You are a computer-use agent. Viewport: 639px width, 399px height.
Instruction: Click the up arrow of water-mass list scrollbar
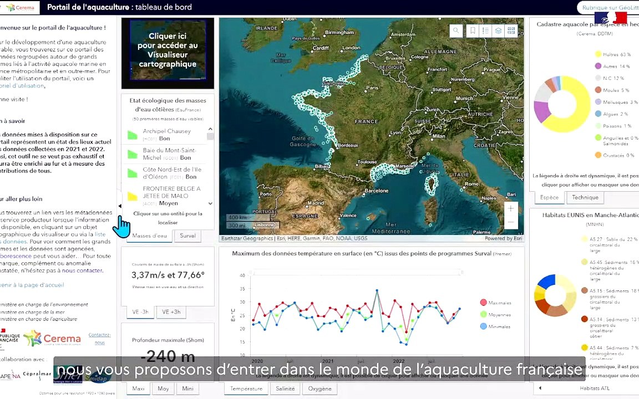(x=210, y=129)
